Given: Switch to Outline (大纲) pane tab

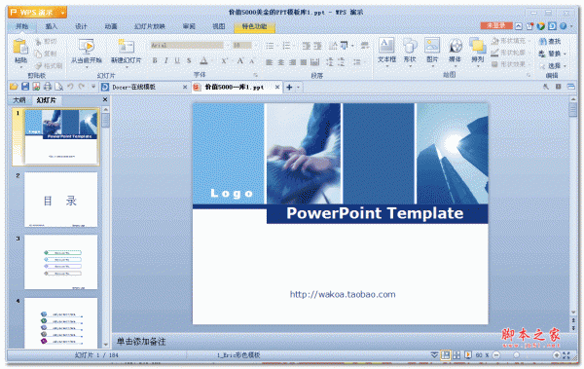Looking at the screenshot, I should coord(19,100).
